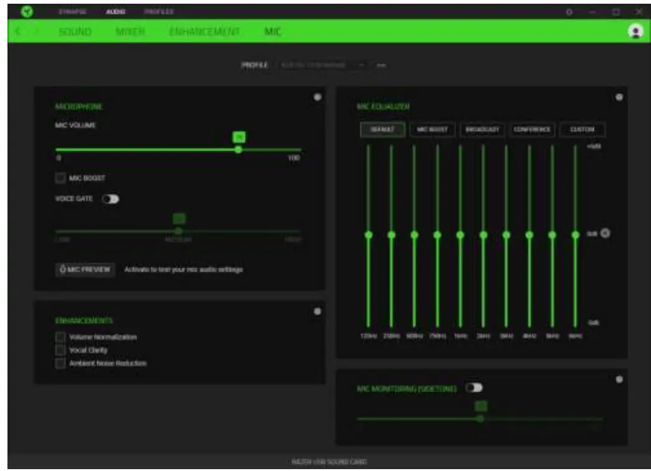
Task: Open the user account avatar
Action: pos(635,31)
